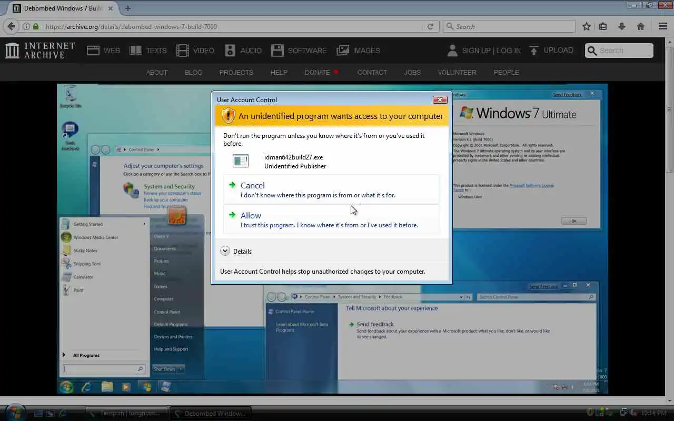The width and height of the screenshot is (674, 421).
Task: Open the VOLUNTEER menu item
Action: (457, 73)
